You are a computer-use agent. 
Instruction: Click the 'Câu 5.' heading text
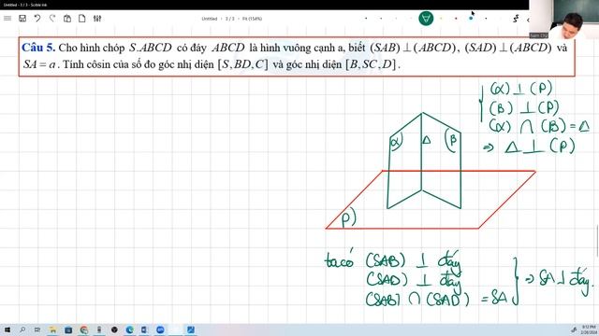pyautogui.click(x=38, y=48)
